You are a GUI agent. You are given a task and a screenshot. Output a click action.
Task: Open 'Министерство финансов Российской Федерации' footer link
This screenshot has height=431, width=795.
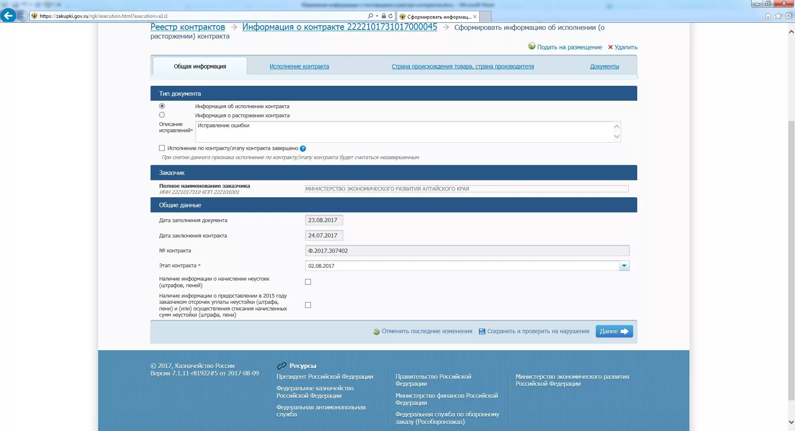click(x=447, y=399)
